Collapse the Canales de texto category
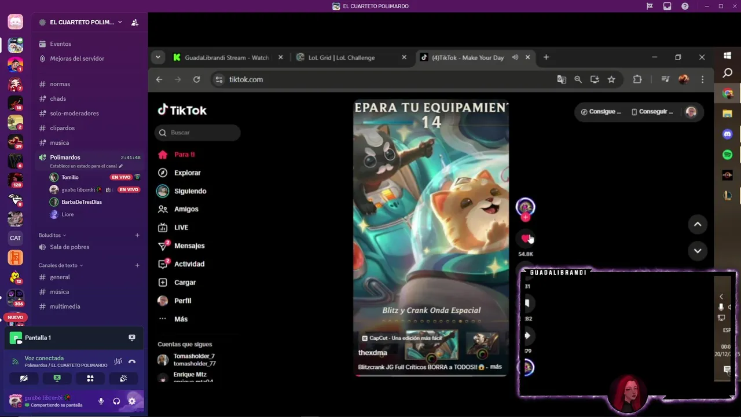This screenshot has height=417, width=741. click(61, 265)
